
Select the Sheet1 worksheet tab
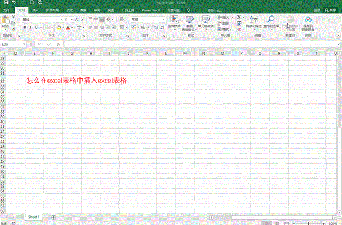[34, 217]
